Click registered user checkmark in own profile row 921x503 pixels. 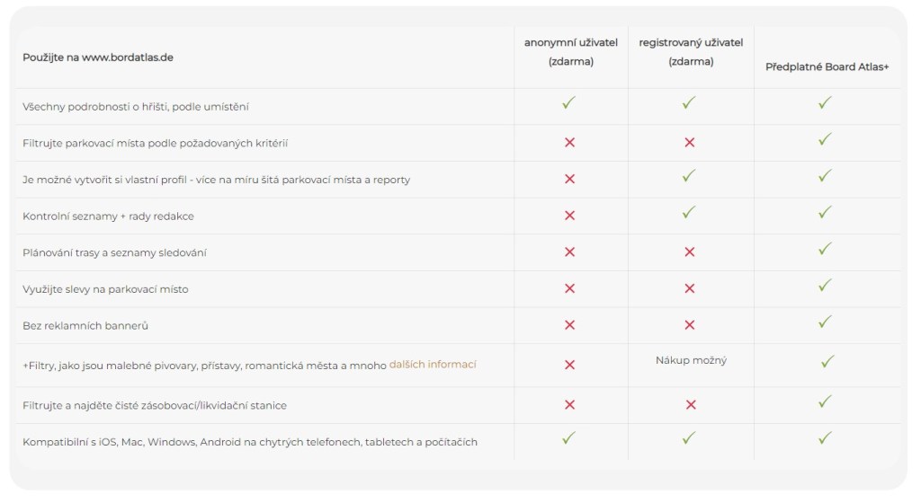[689, 176]
